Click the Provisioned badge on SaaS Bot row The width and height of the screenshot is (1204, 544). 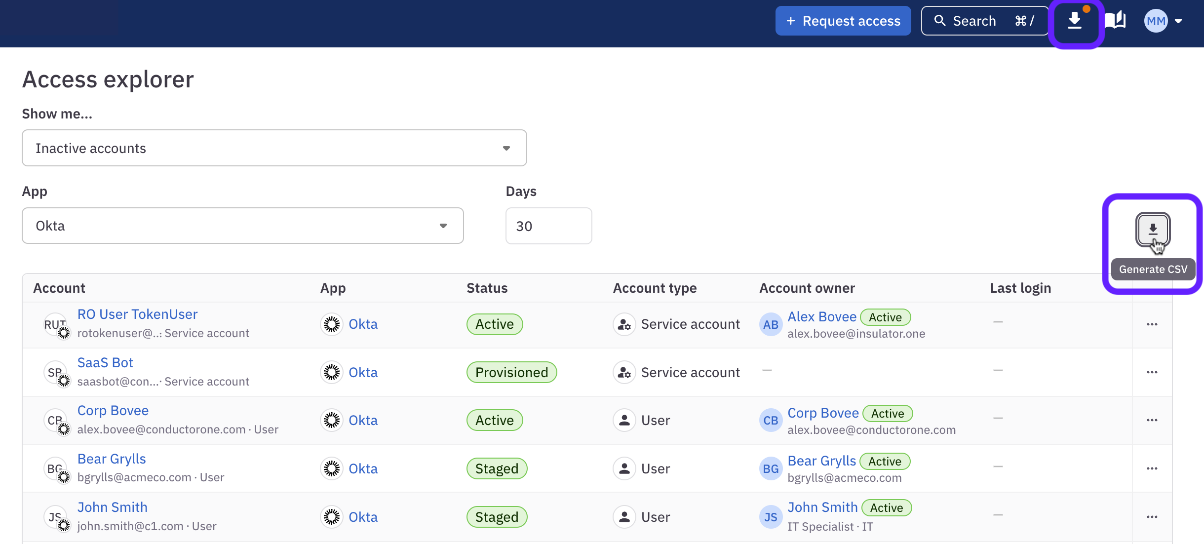coord(511,372)
